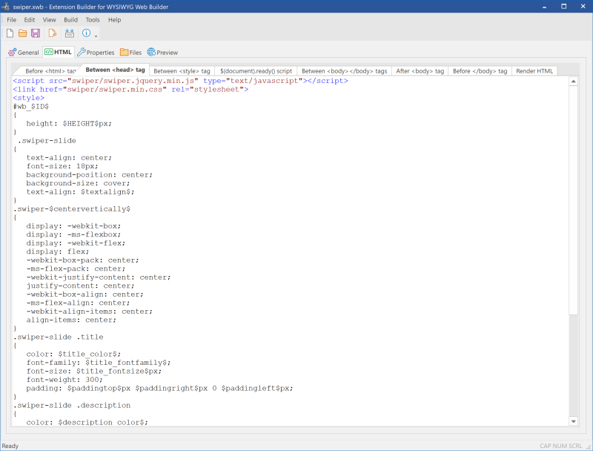Save the extension using the floppy disk icon

pos(35,33)
